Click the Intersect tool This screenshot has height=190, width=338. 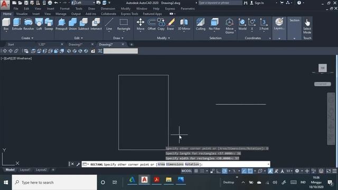tap(96, 24)
